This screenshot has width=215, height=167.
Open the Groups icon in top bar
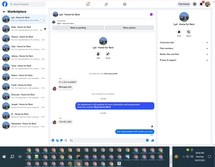pyautogui.click(x=125, y=4)
